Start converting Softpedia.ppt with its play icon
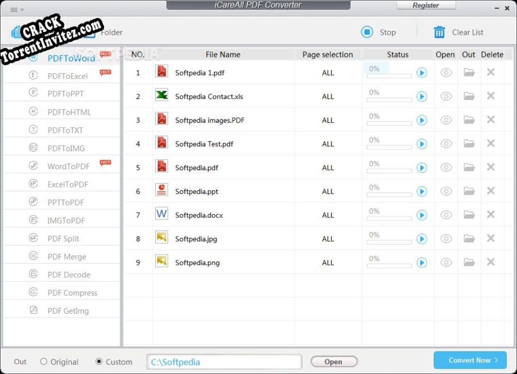Image resolution: width=517 pixels, height=374 pixels. coord(421,191)
